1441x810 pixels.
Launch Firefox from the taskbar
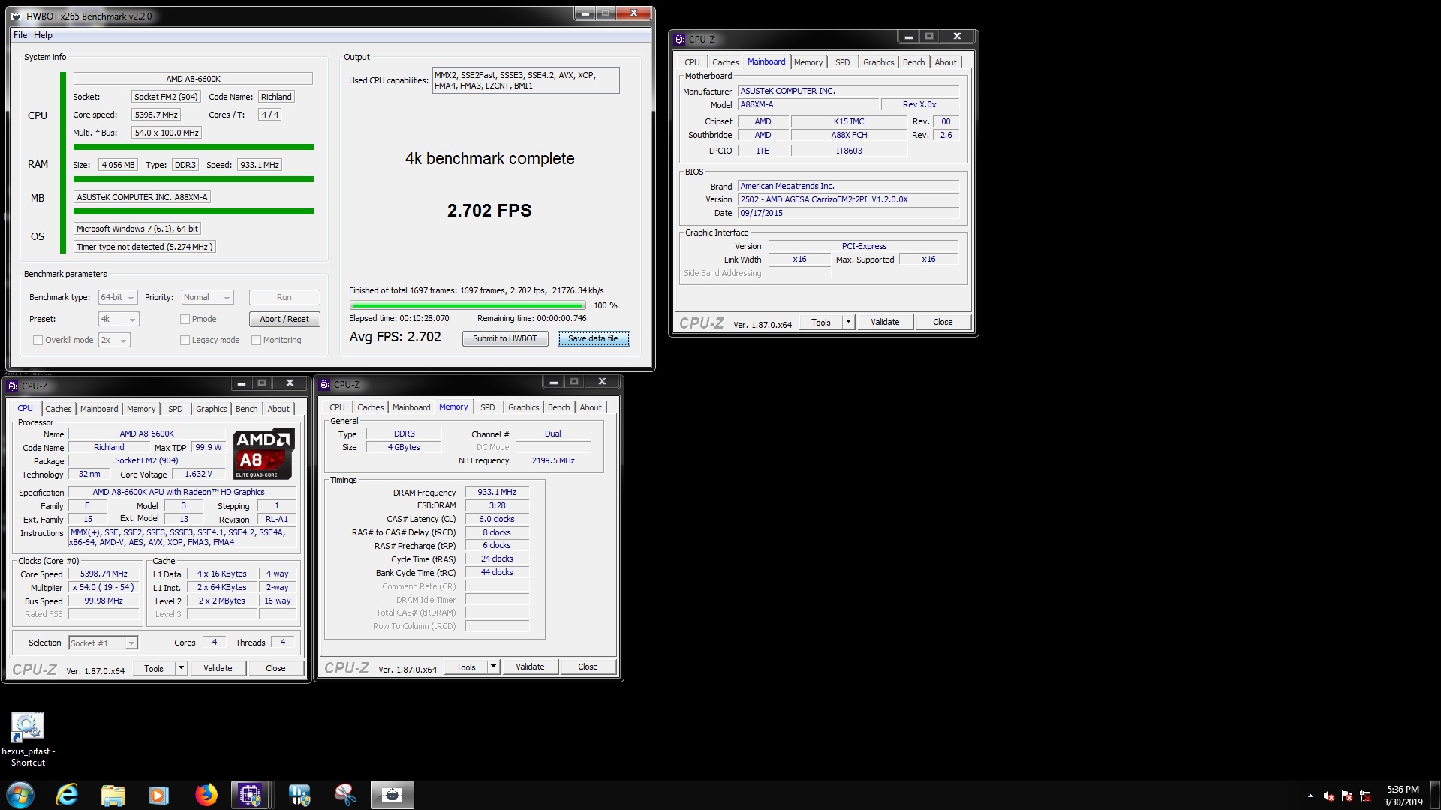click(206, 795)
